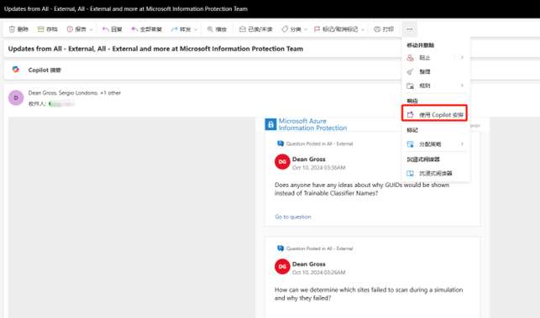Click the question text about sites failing to scan

[x=369, y=294]
